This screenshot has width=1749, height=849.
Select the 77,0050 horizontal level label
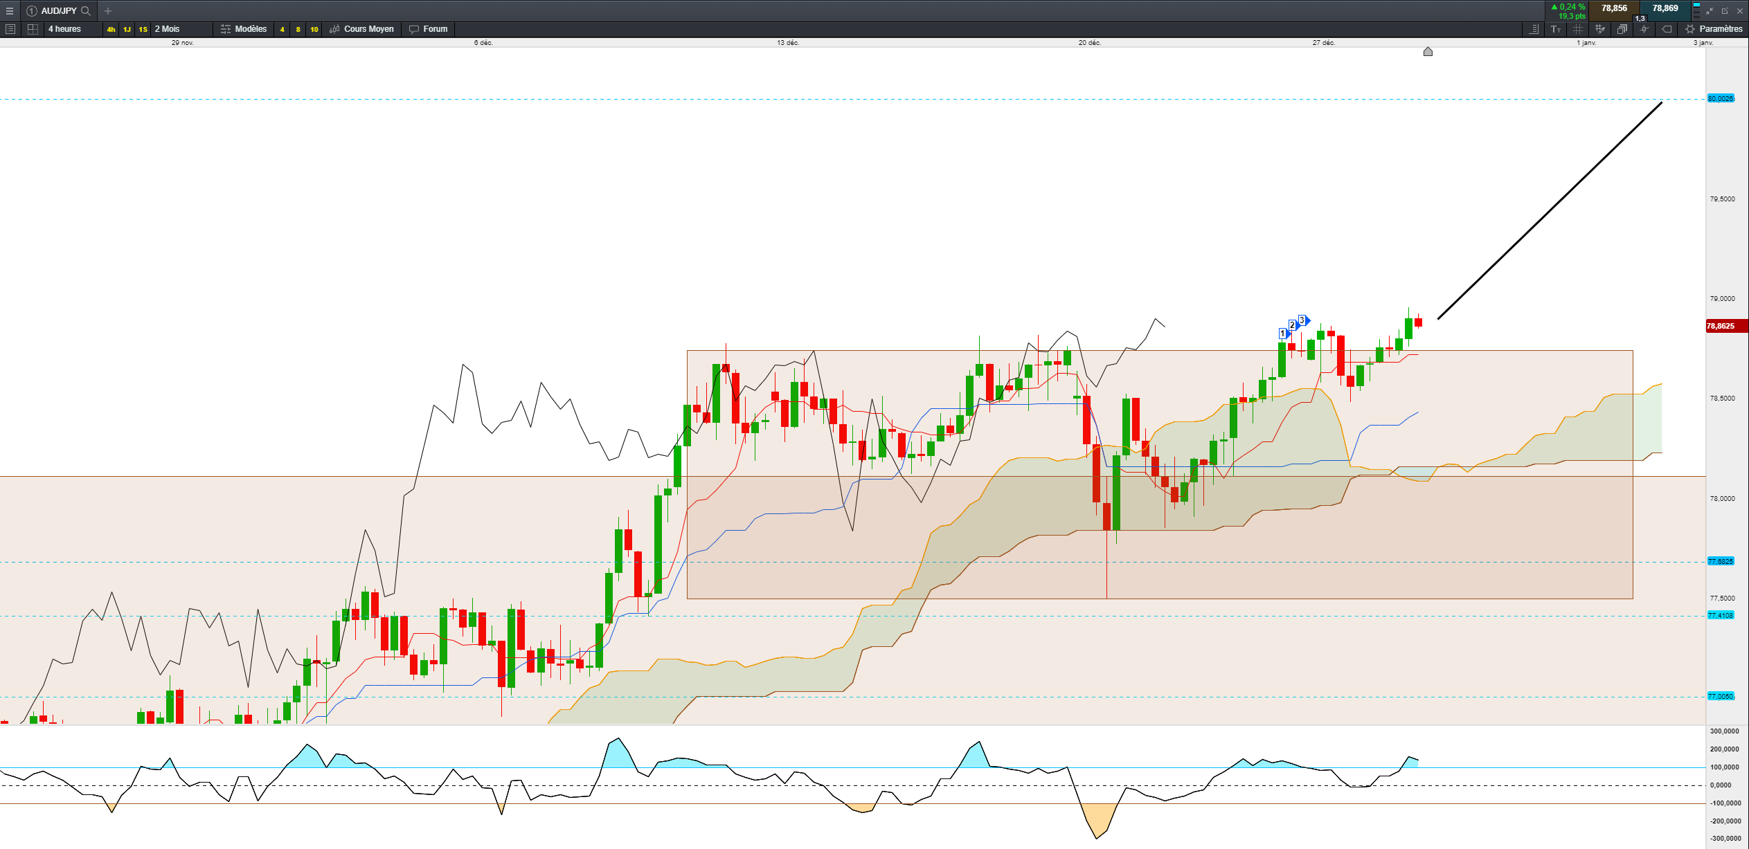pyautogui.click(x=1721, y=697)
